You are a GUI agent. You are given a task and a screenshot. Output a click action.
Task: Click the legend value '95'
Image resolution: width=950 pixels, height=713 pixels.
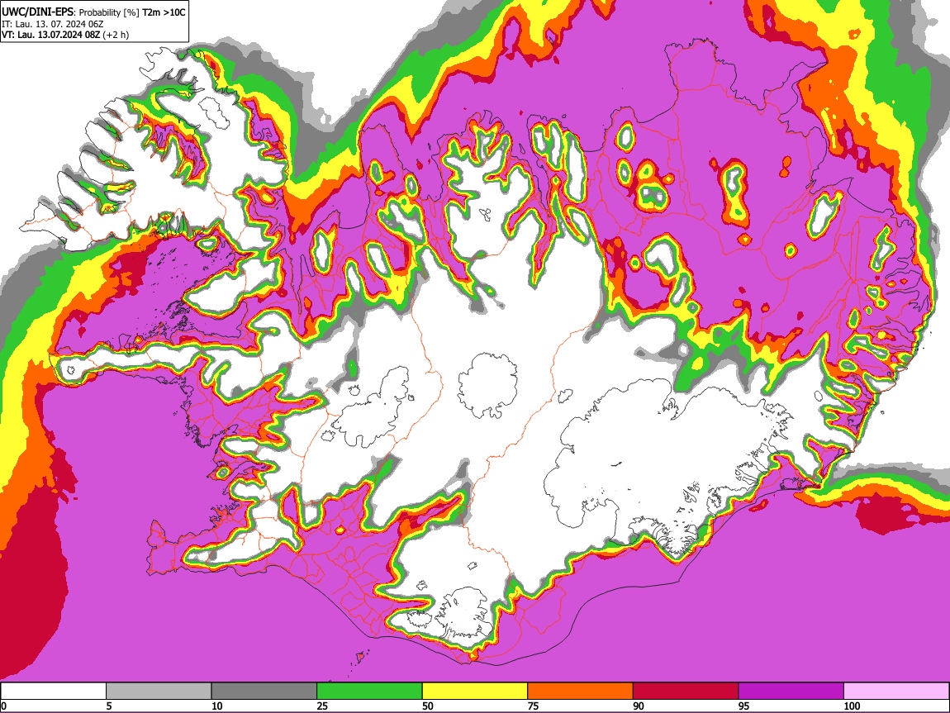point(744,706)
